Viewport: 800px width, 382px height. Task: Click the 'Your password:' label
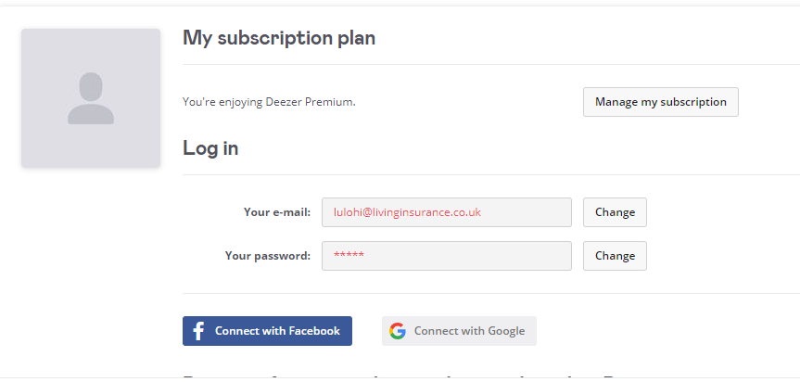click(x=267, y=256)
